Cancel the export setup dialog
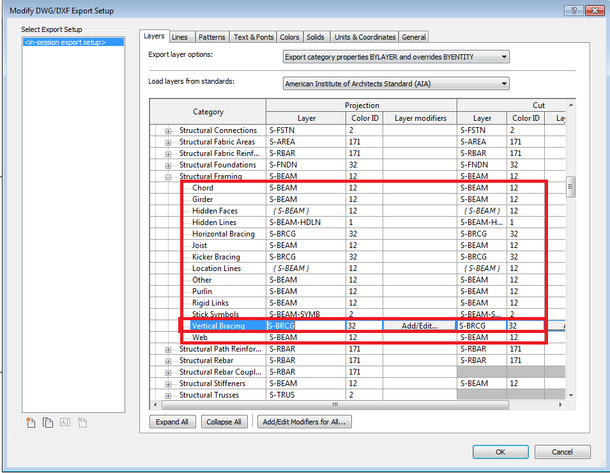610x473 pixels. click(x=562, y=452)
